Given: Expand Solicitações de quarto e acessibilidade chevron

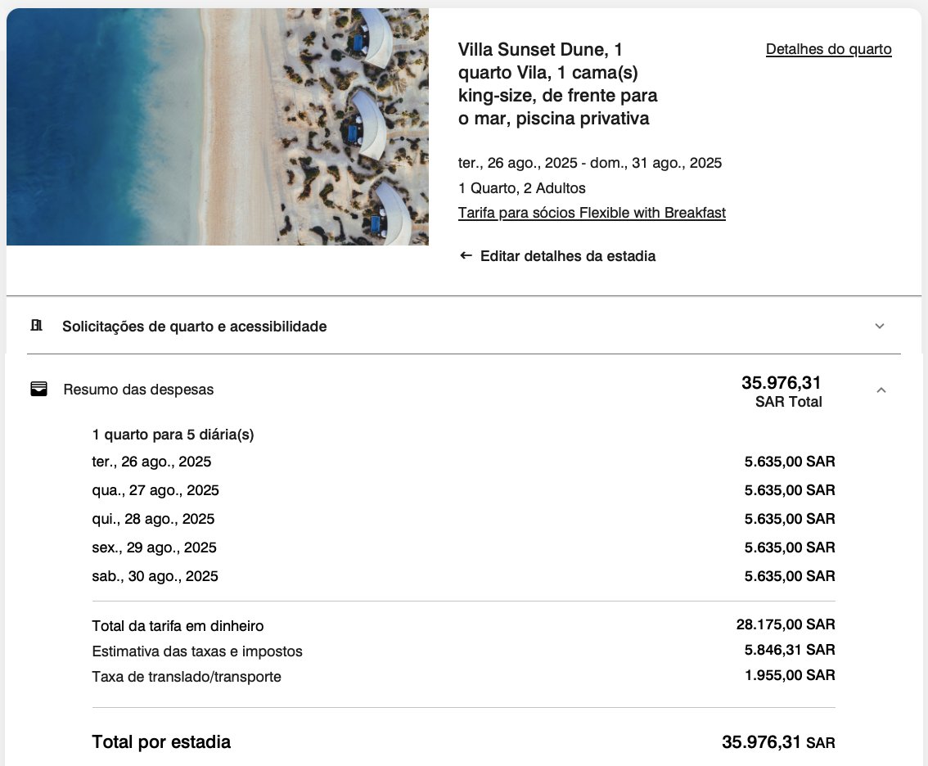Looking at the screenshot, I should pyautogui.click(x=880, y=327).
